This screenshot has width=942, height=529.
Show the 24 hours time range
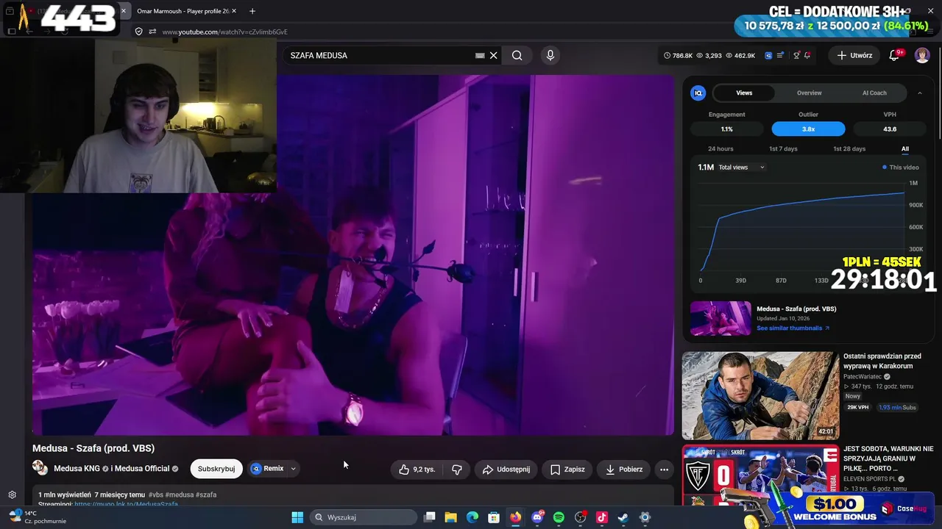click(x=720, y=149)
